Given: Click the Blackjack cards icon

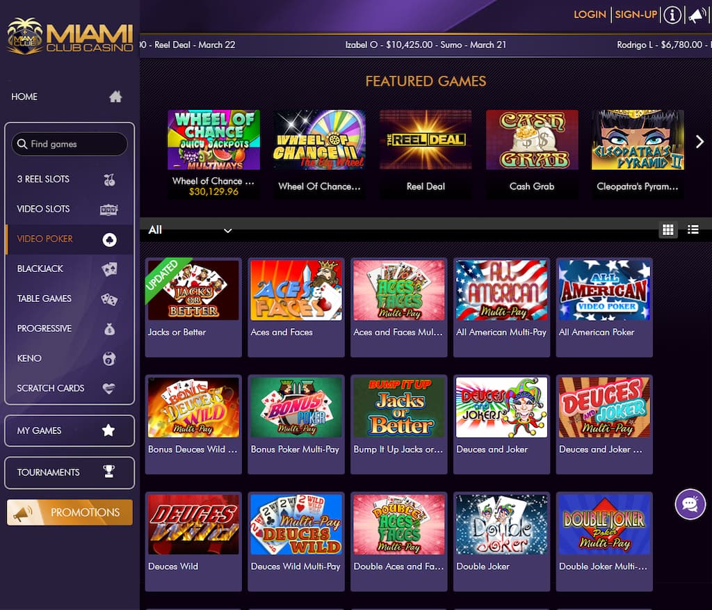Looking at the screenshot, I should click(x=109, y=269).
